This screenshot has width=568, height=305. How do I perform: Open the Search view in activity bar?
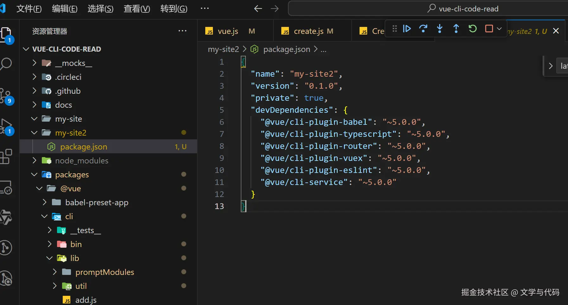coord(6,64)
